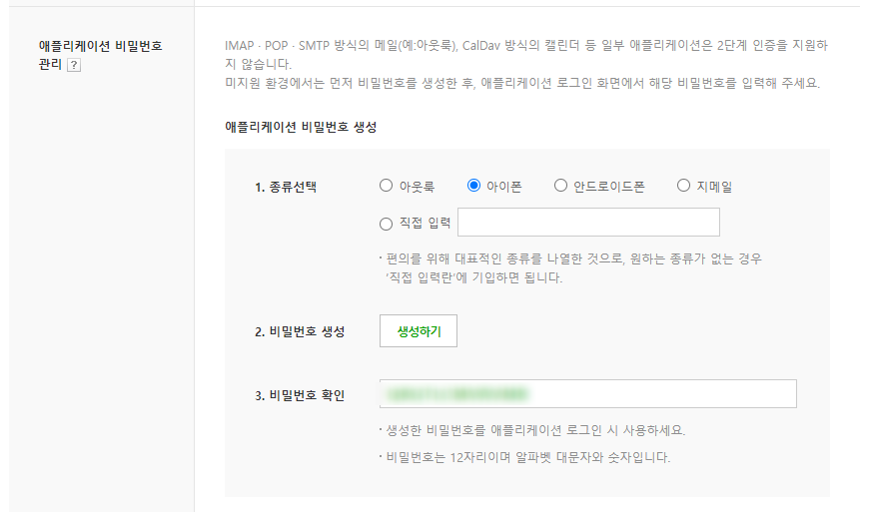The height and width of the screenshot is (512, 874).
Task: Click inside the 비밀번호 확인 field
Action: point(588,394)
